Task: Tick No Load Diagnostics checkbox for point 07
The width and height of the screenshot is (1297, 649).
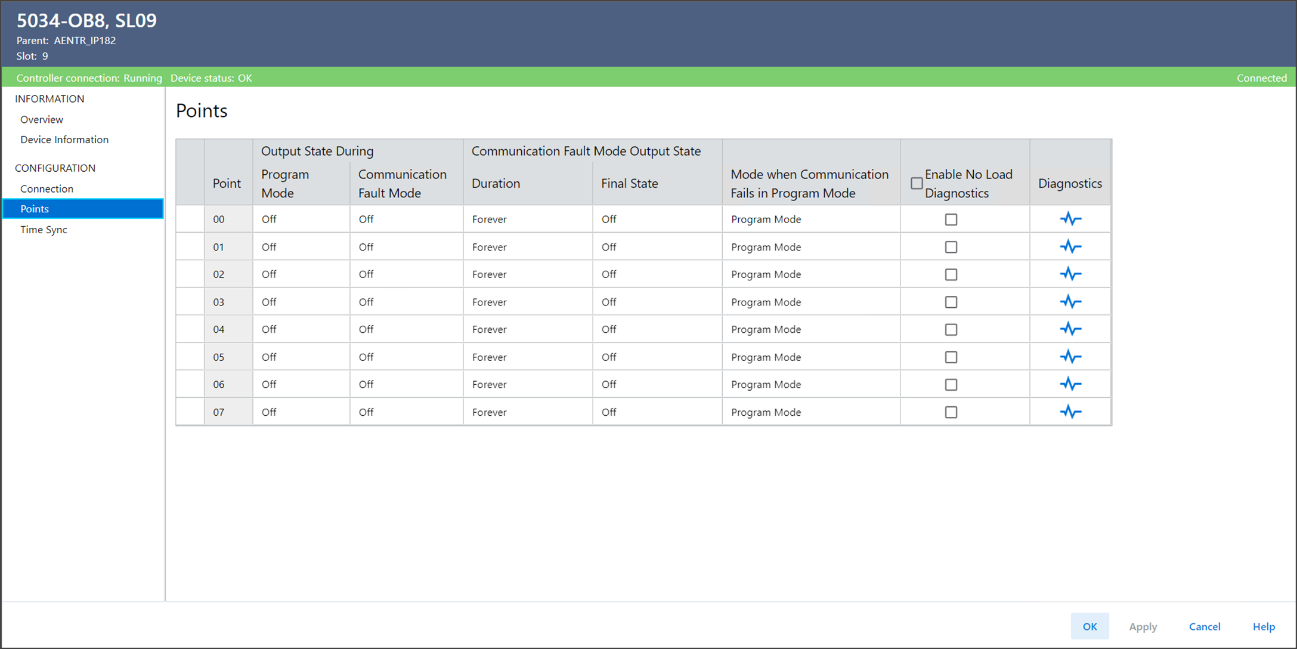Action: tap(951, 412)
